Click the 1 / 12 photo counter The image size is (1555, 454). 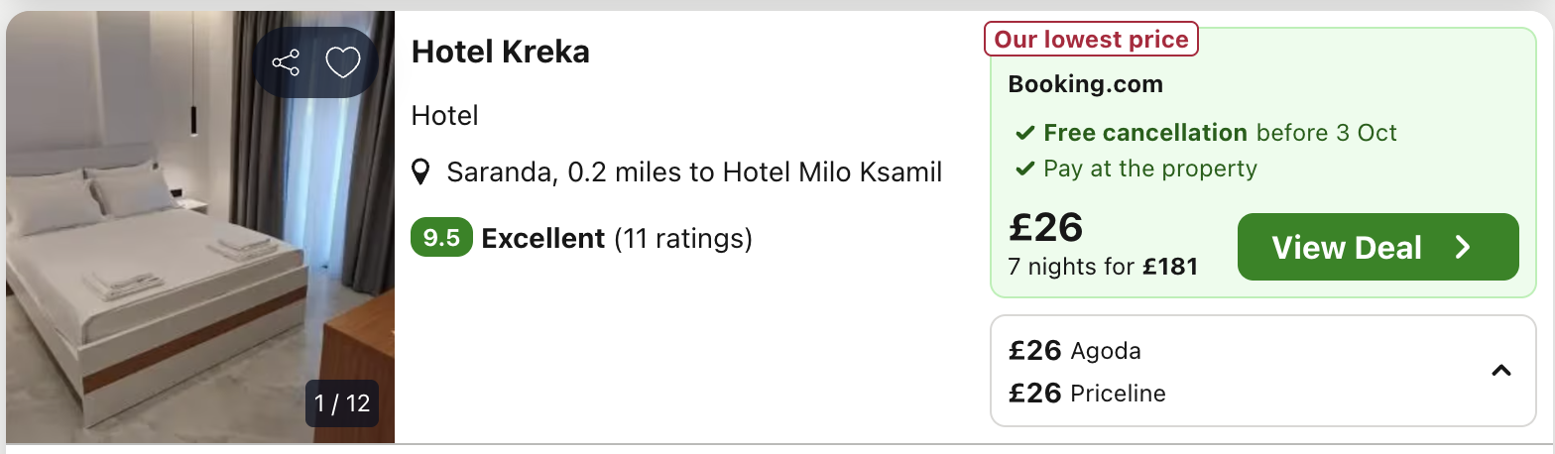(x=342, y=403)
